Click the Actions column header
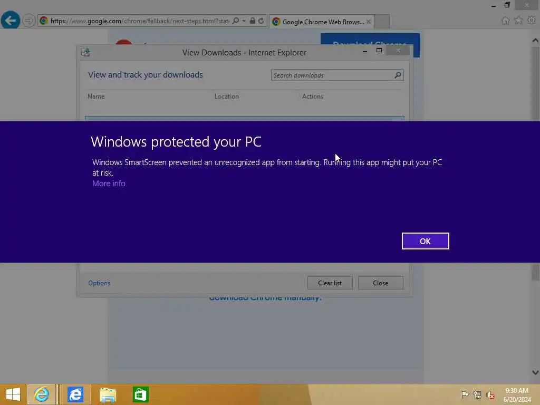This screenshot has height=405, width=540. (313, 97)
